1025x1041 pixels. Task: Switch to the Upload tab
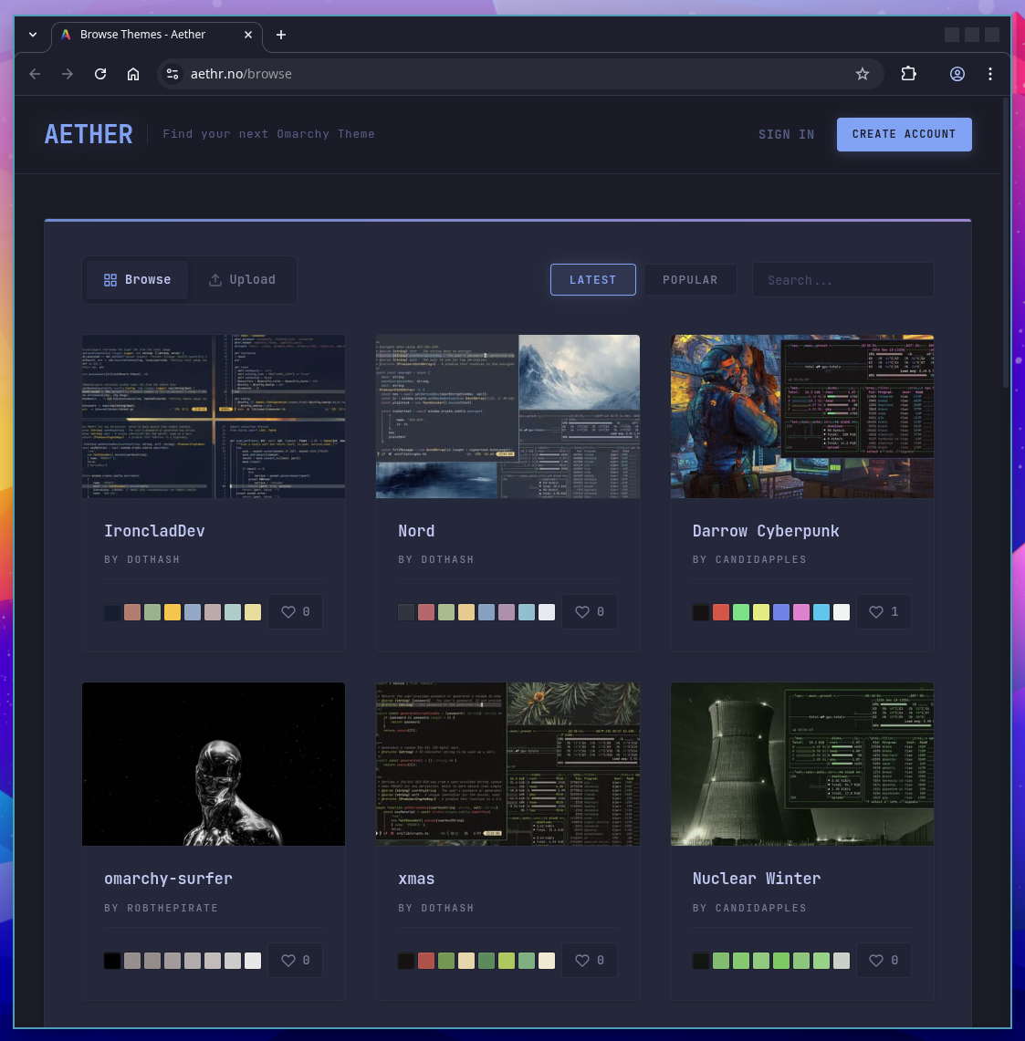pos(242,279)
